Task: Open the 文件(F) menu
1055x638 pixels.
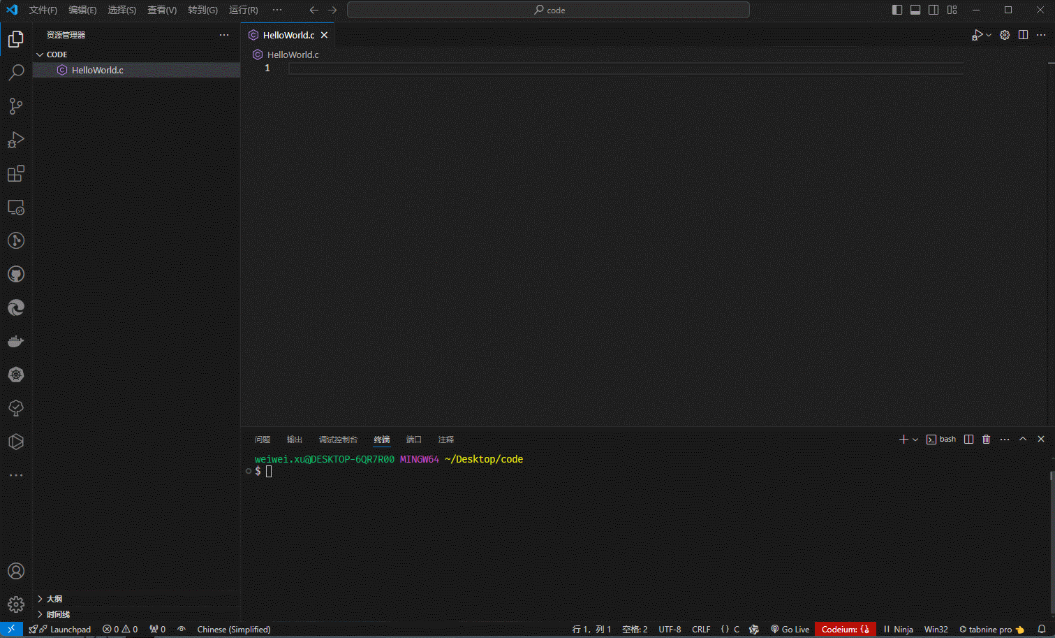Action: point(43,10)
